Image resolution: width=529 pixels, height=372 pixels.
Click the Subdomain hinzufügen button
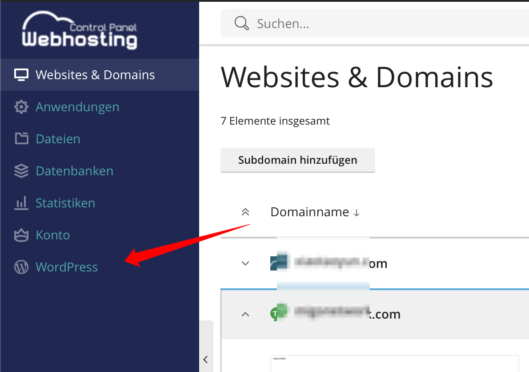297,160
